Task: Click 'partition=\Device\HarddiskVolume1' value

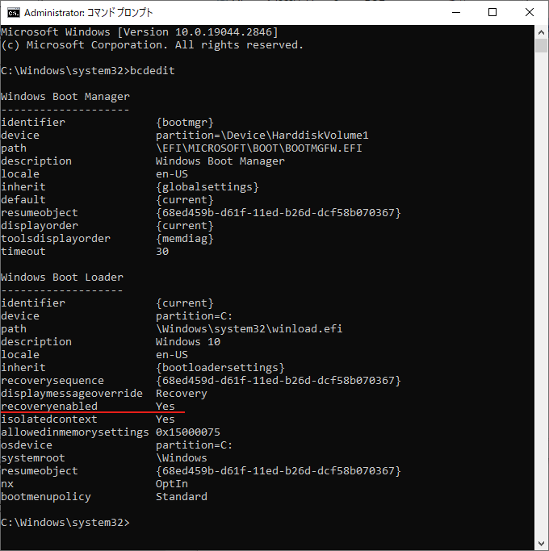Action: pos(262,136)
